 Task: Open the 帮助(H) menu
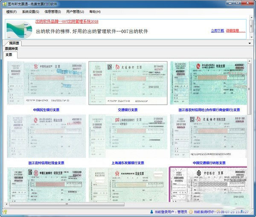coord(95,12)
